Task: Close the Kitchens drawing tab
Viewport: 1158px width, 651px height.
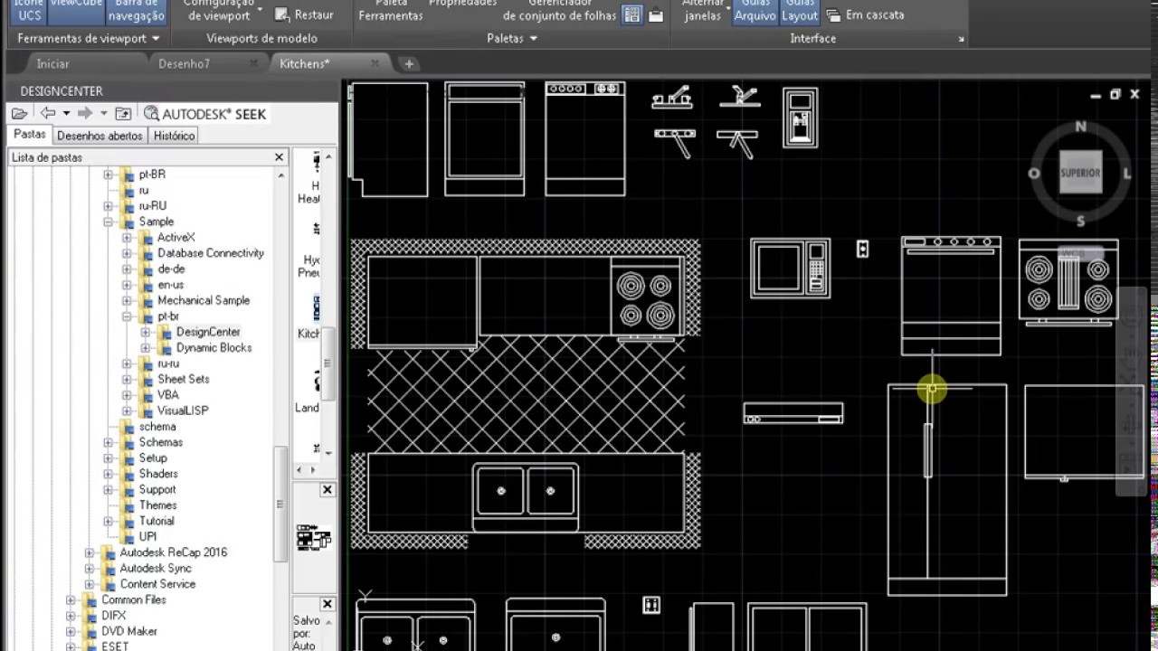Action: (x=375, y=63)
